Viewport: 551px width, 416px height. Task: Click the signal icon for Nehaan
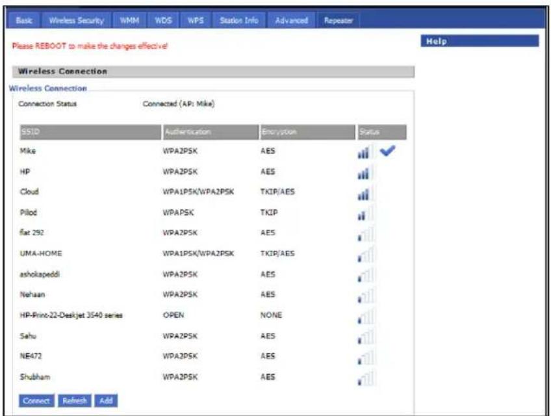point(365,296)
